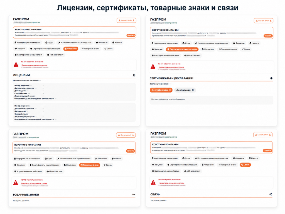
Task: Click Скачать отчёт in the ТОВАРНЫЕ ЗНАКИ card
Action: point(126,135)
